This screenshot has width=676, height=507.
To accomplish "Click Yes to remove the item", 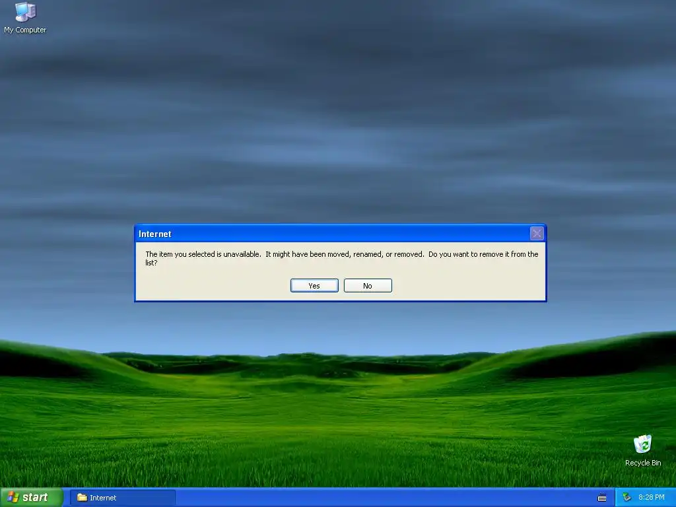I will coord(314,285).
